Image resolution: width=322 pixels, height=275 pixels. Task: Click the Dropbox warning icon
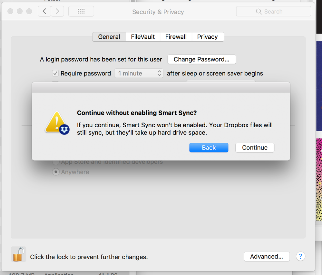(57, 123)
